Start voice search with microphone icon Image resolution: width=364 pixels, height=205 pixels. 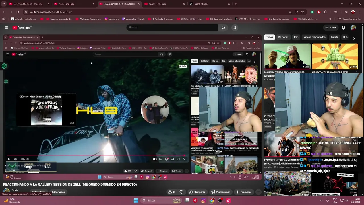pyautogui.click(x=235, y=28)
